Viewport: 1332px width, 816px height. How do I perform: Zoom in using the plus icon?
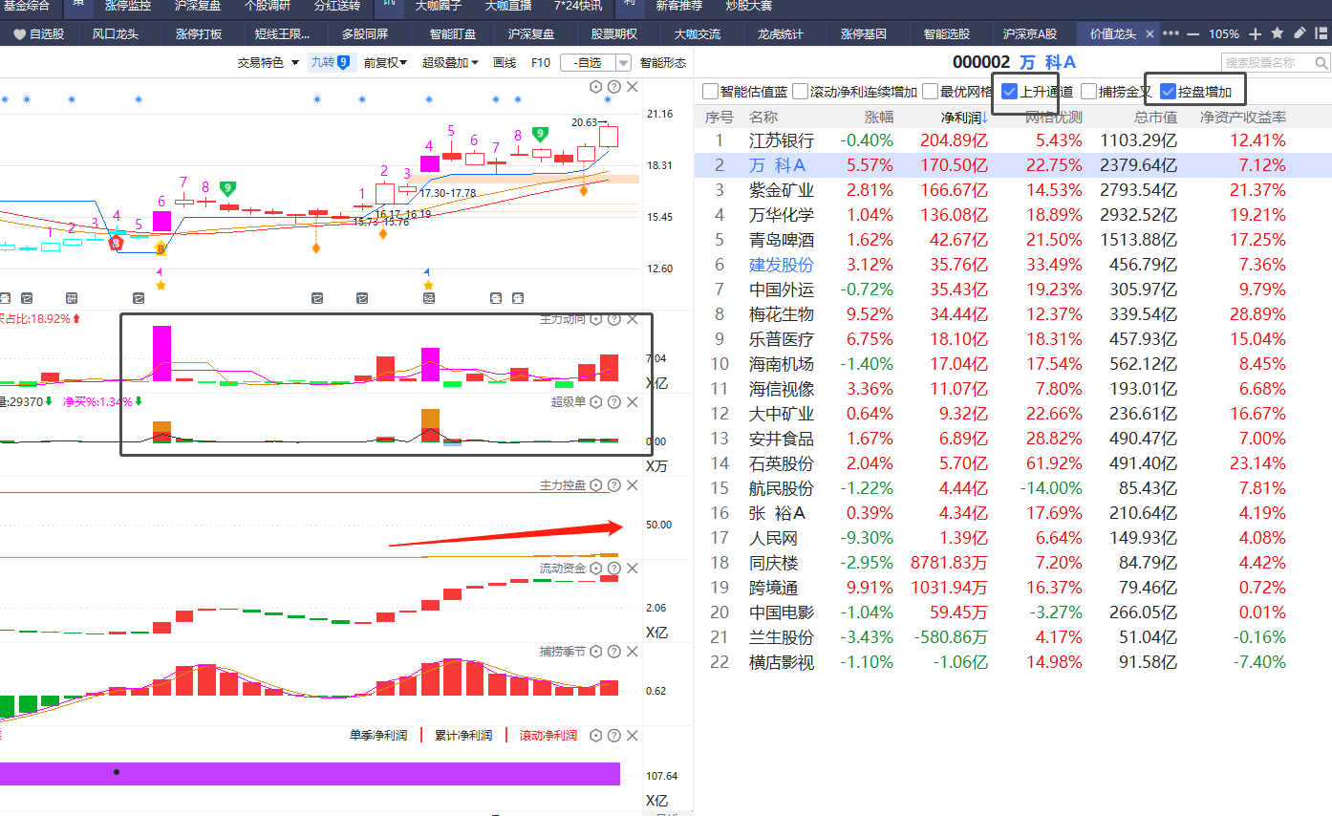coord(1256,33)
